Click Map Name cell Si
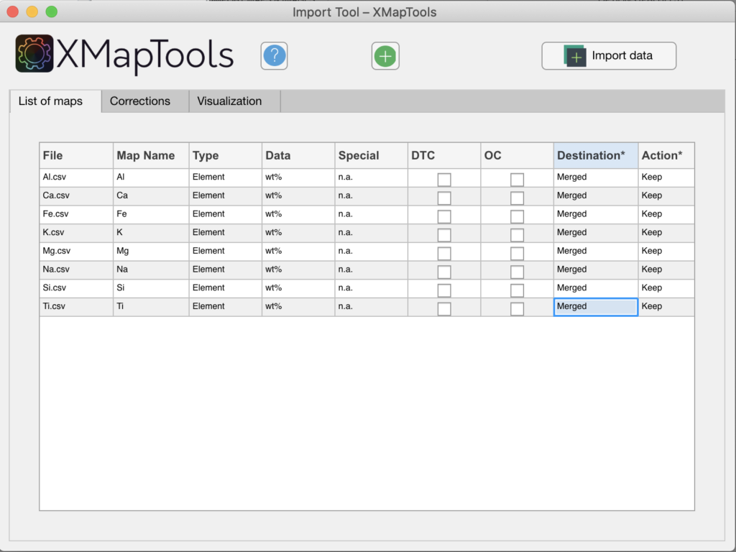This screenshot has height=552, width=736. point(151,288)
